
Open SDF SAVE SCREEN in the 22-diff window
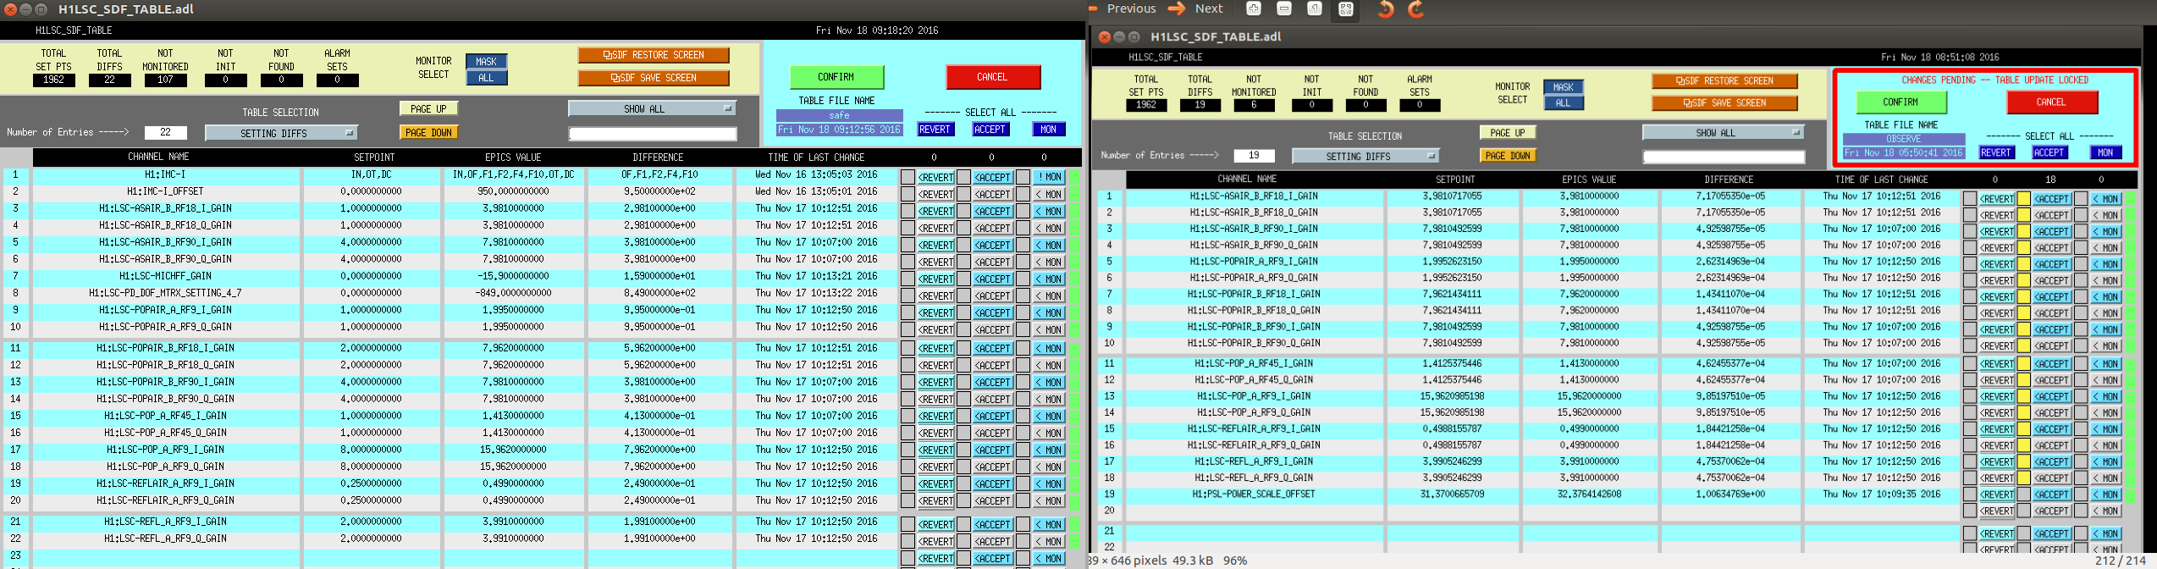tap(654, 78)
